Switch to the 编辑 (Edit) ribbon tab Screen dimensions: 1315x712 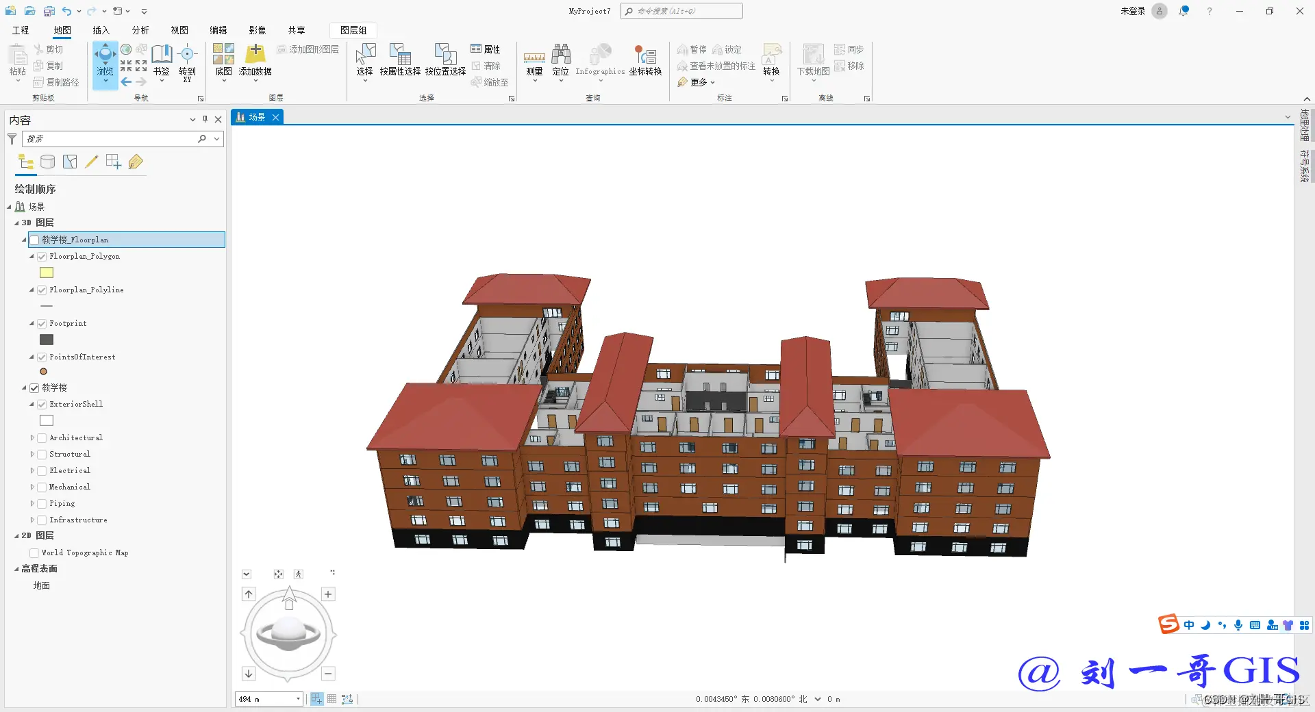(x=218, y=30)
